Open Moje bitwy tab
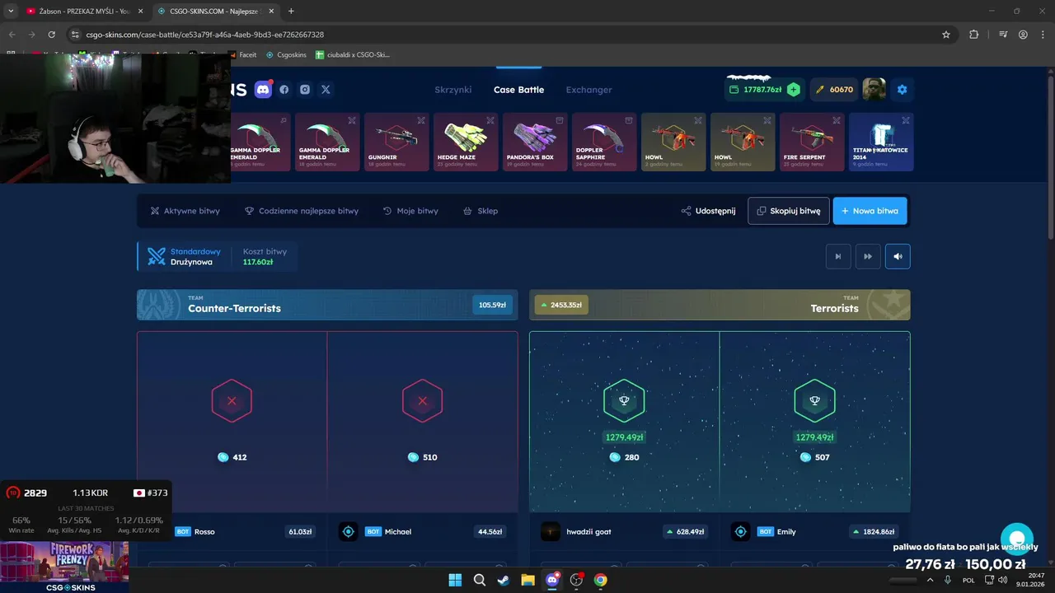This screenshot has height=593, width=1055. [x=410, y=211]
